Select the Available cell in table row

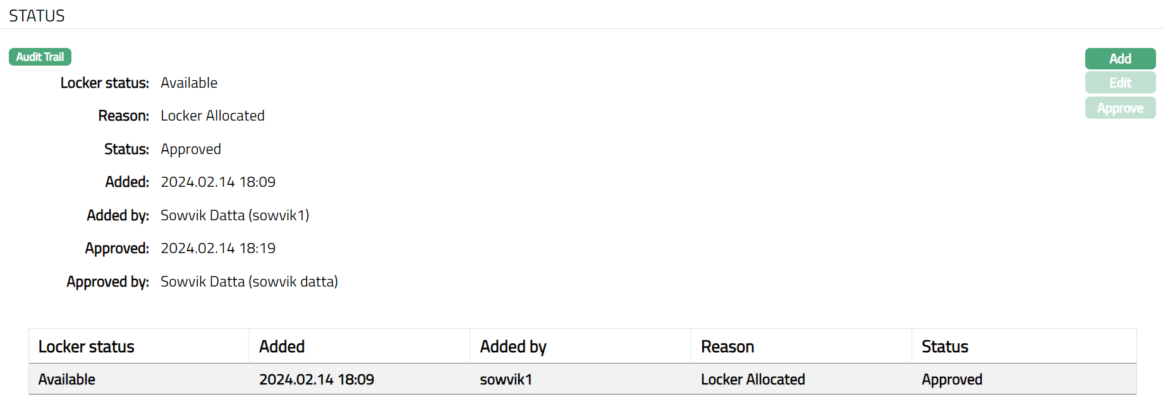point(67,379)
